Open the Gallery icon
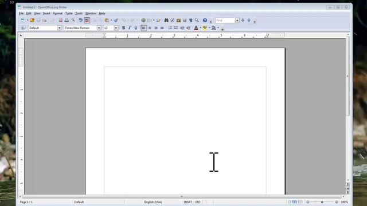This screenshot has width=367, height=206. [x=178, y=21]
